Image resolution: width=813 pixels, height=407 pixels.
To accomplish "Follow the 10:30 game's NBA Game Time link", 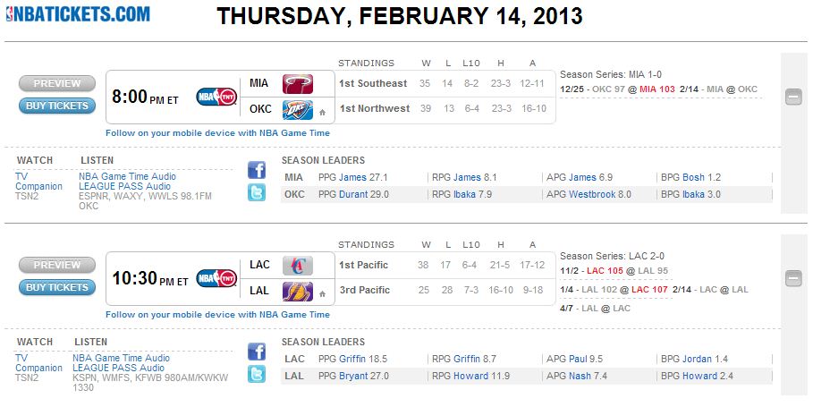I will point(217,315).
